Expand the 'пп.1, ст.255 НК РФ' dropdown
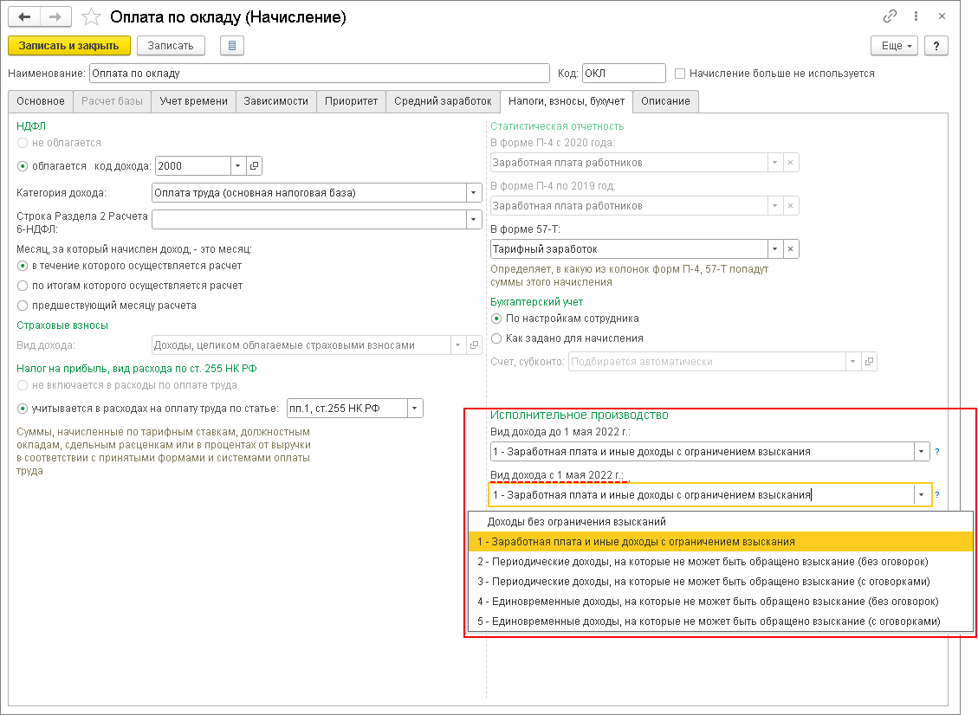Viewport: 978px width, 715px height. tap(415, 409)
